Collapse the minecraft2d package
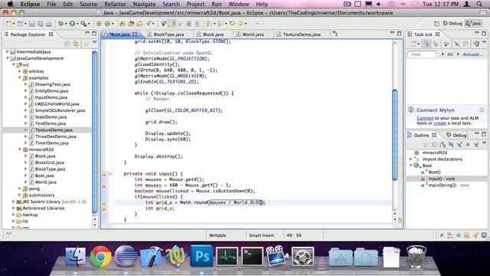Viewport: 490px width, 276px height. point(20,149)
